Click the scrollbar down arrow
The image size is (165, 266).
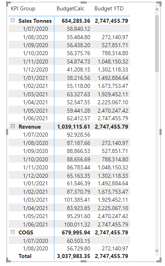point(157,250)
